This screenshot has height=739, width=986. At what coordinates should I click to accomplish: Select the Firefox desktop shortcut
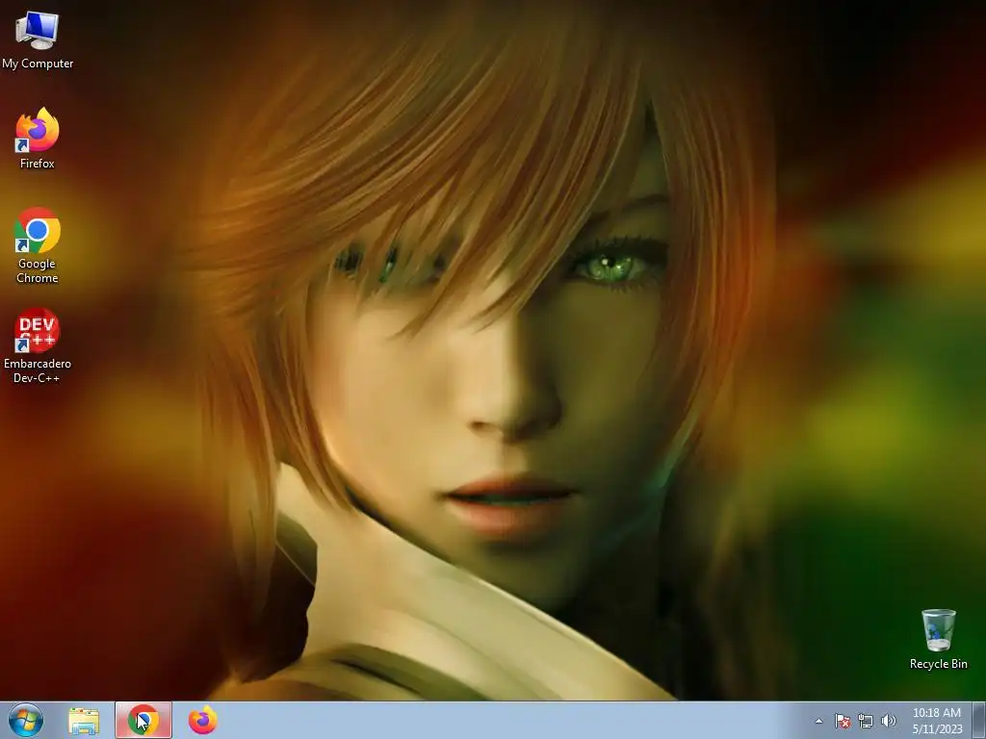(38, 138)
